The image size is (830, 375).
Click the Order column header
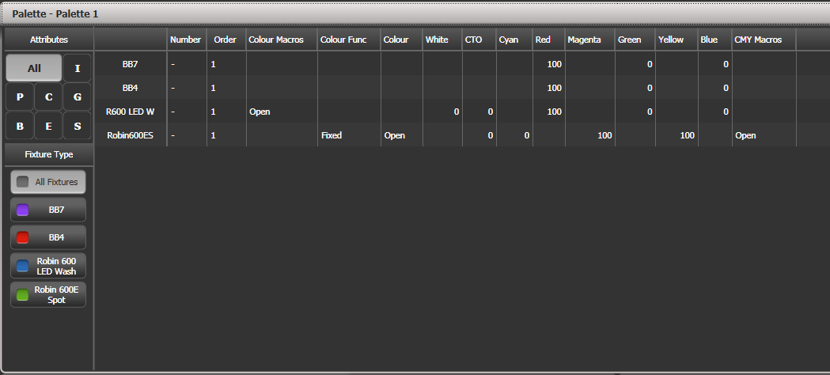point(226,40)
